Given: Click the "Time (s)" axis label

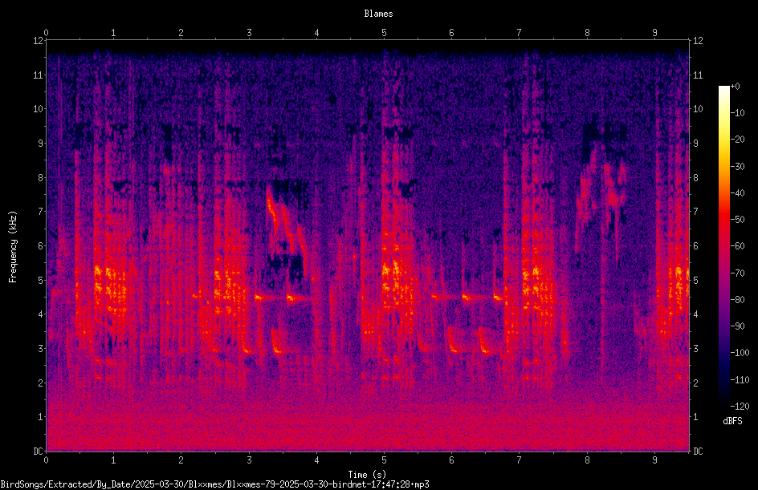Looking at the screenshot, I should pyautogui.click(x=367, y=475).
